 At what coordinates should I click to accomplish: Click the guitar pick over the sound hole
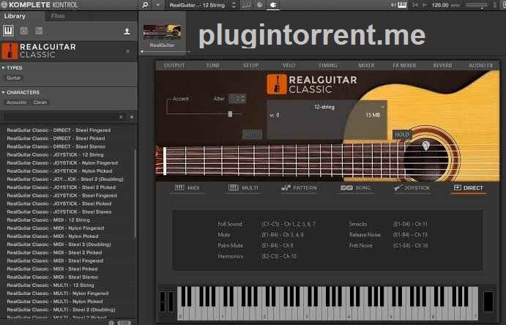(426, 146)
